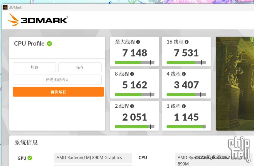Select the 最大线程 score 7 148
The height and width of the screenshot is (166, 254).
tap(135, 53)
